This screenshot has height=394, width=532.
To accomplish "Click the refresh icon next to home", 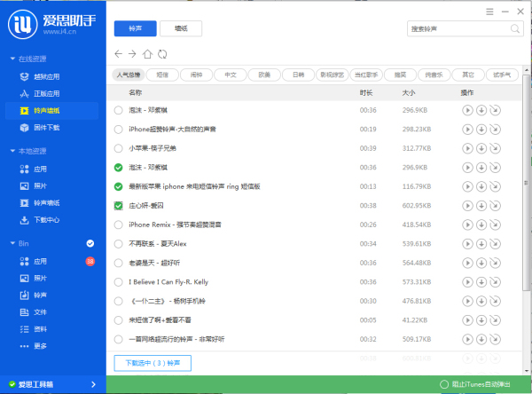I will tap(162, 54).
